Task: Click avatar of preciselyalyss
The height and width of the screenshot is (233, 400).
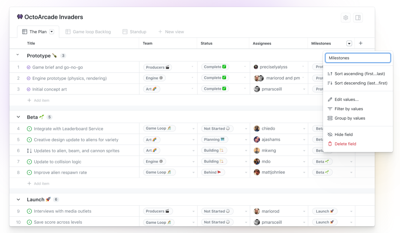Action: tap(256, 67)
